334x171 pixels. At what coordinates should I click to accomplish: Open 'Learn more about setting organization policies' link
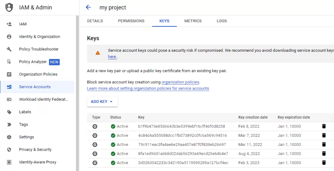(x=148, y=88)
